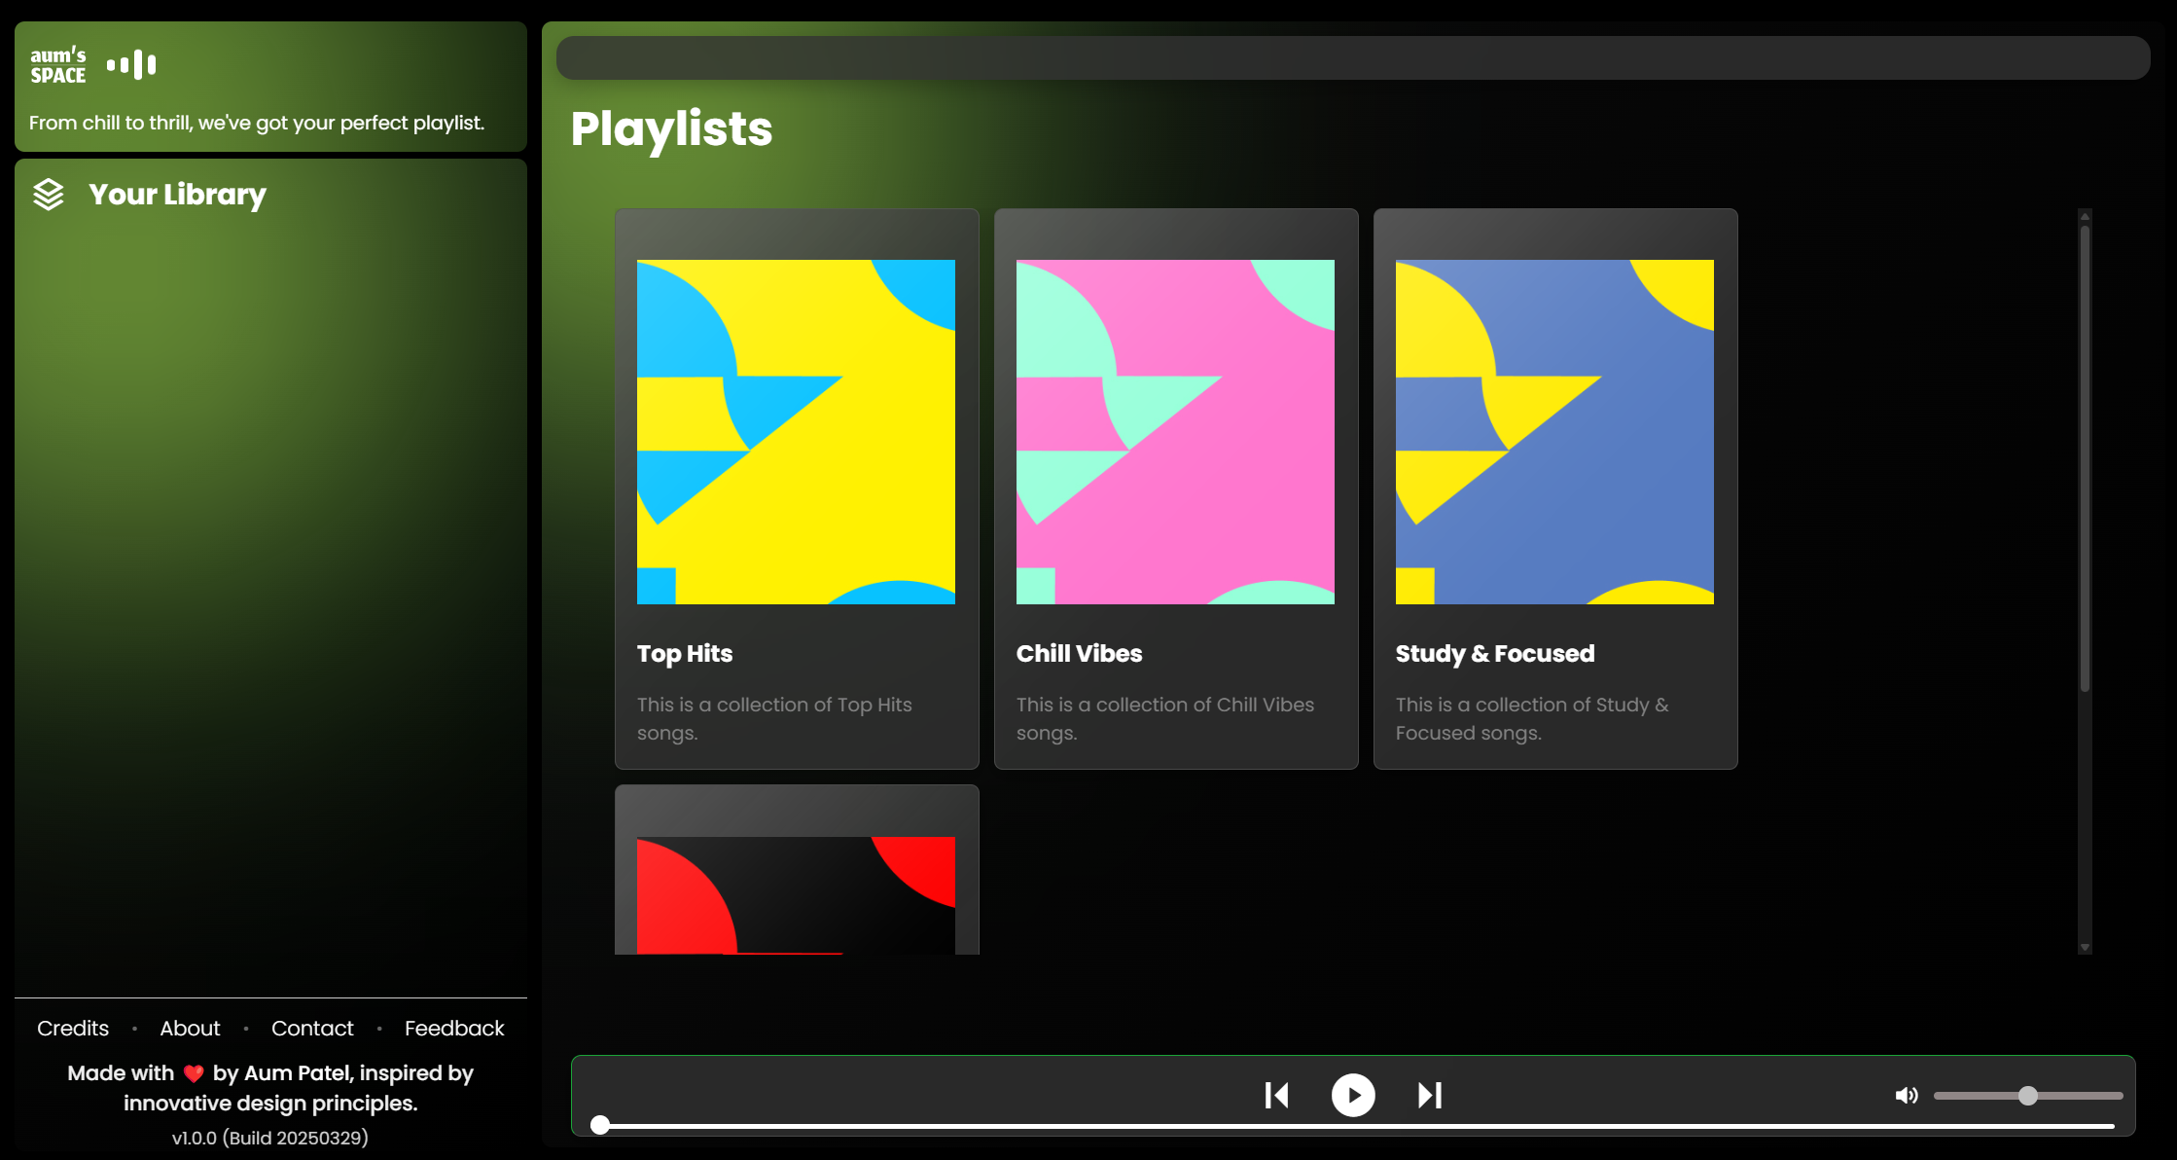2177x1160 pixels.
Task: Click the red heart emoji in footer
Action: click(x=194, y=1073)
